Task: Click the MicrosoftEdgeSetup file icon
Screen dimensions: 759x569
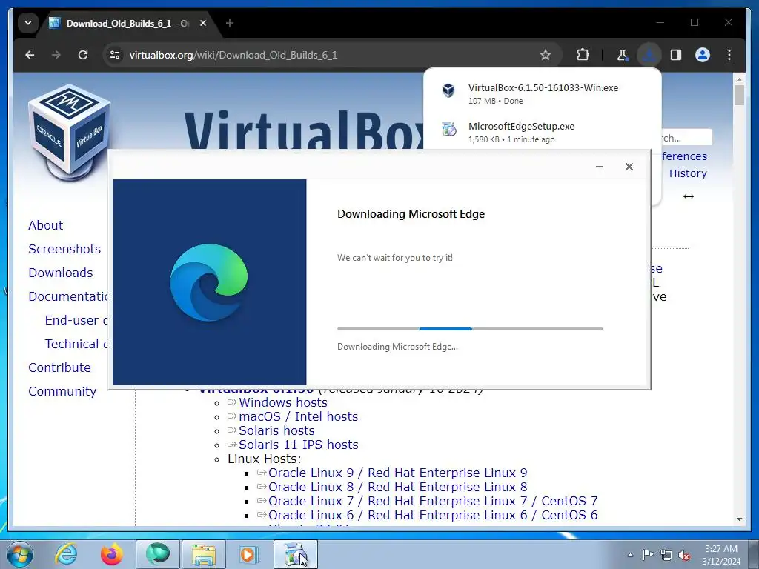Action: point(449,129)
